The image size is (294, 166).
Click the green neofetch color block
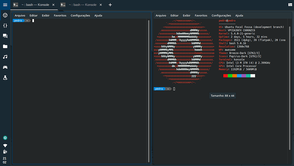[x=230, y=76]
